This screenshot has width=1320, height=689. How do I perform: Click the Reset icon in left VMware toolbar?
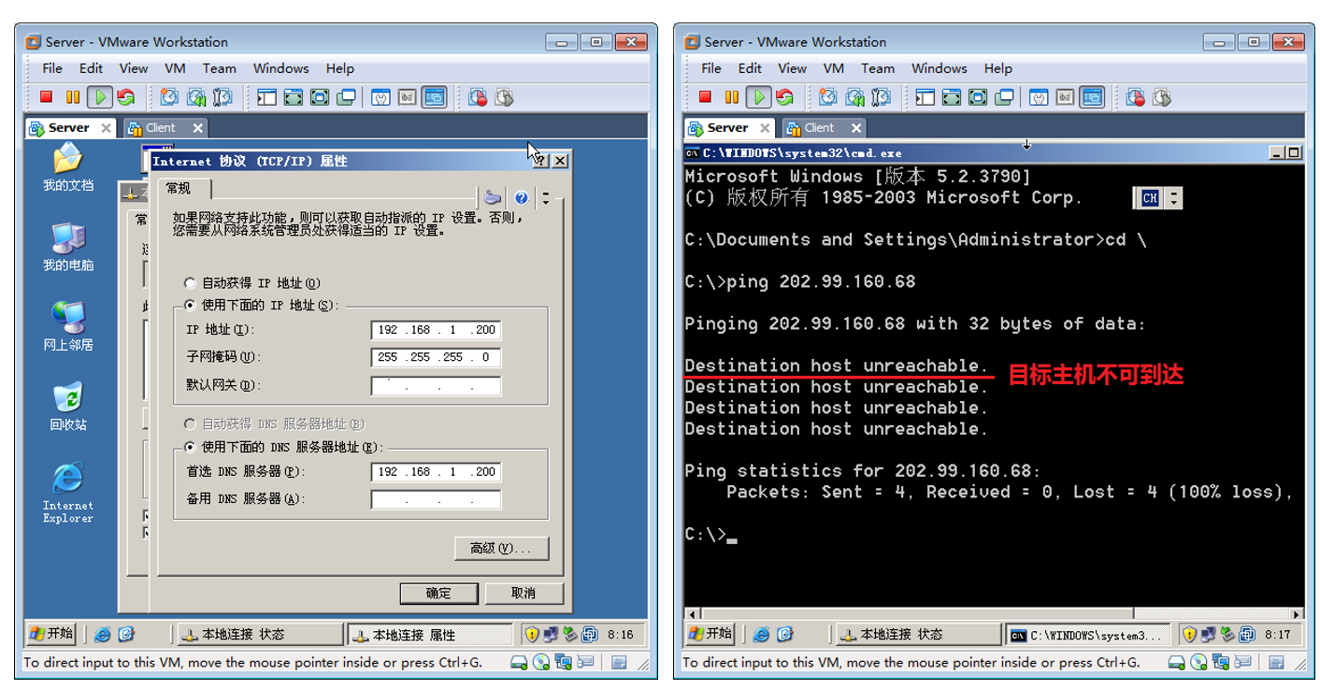[x=125, y=97]
